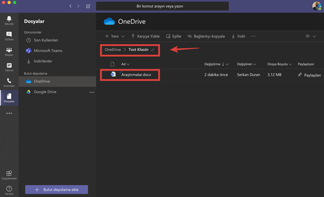Click Karşıya Yükle upload

coord(146,36)
